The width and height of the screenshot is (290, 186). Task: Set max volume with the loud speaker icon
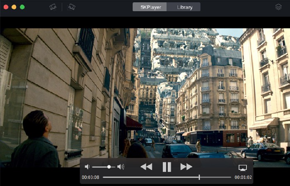[121, 167]
